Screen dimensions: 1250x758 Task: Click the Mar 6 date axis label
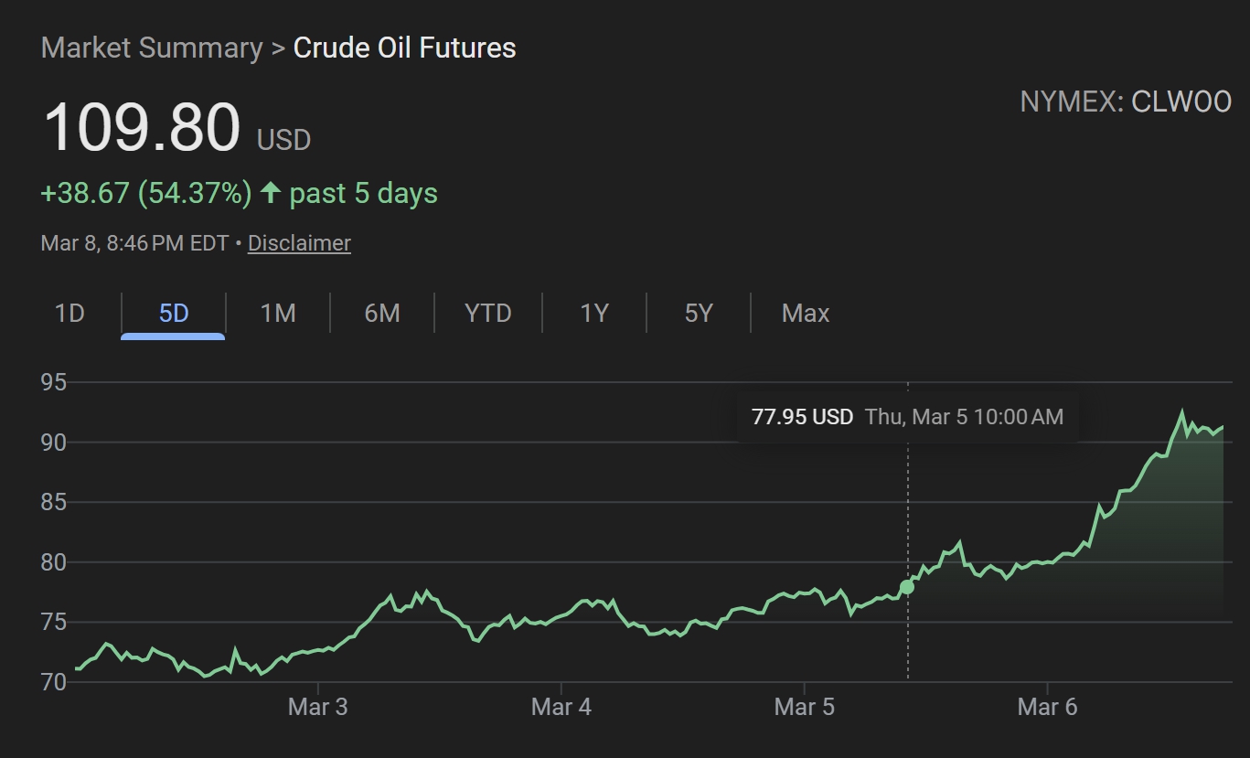[x=1047, y=707]
